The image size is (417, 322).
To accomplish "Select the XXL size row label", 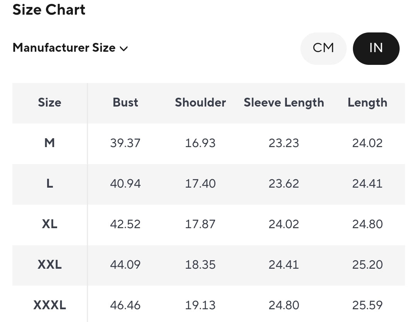I will pos(49,265).
